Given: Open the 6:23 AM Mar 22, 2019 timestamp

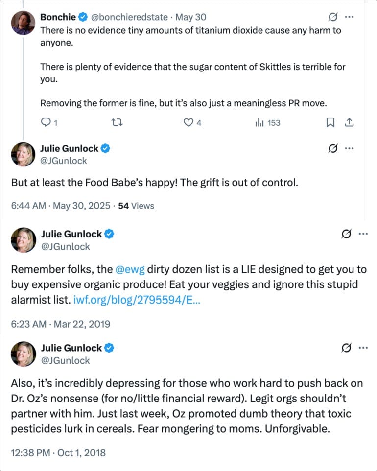Looking at the screenshot, I should [61, 324].
